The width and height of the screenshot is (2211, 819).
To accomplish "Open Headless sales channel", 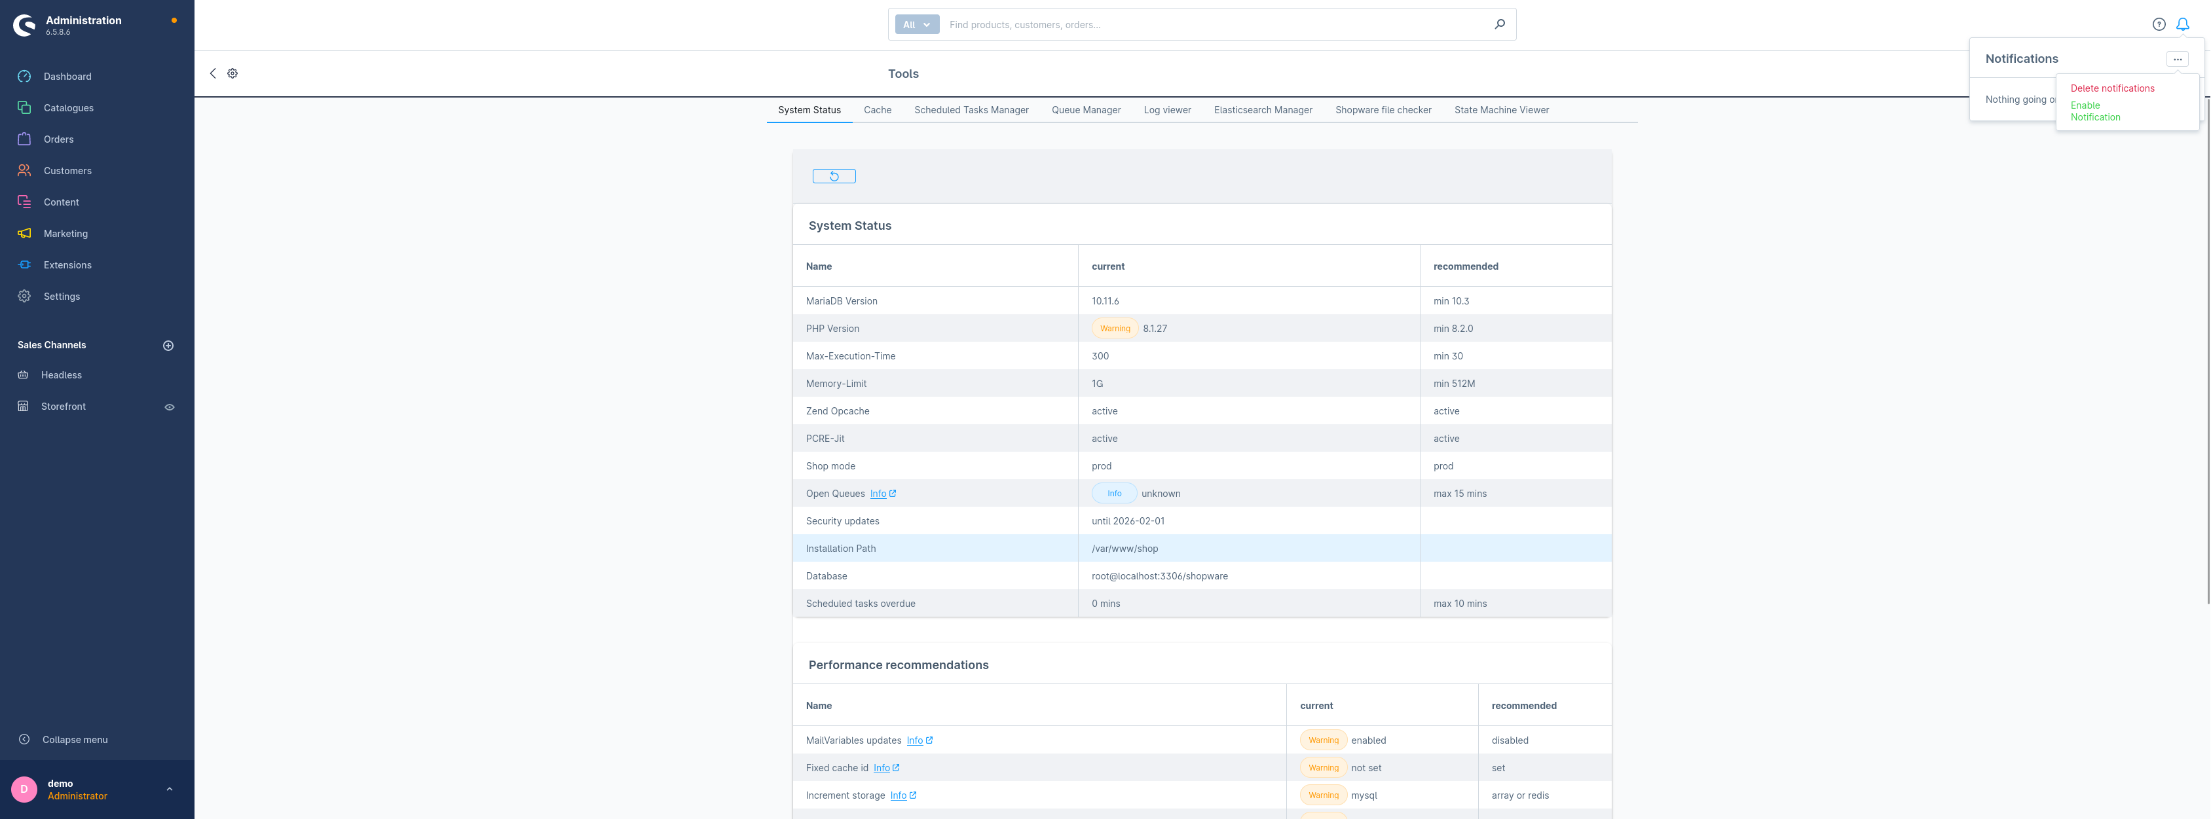I will pos(62,374).
